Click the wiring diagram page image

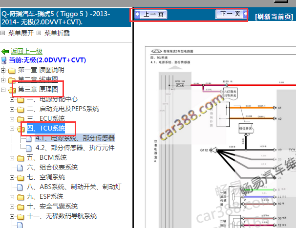(x=220, y=137)
